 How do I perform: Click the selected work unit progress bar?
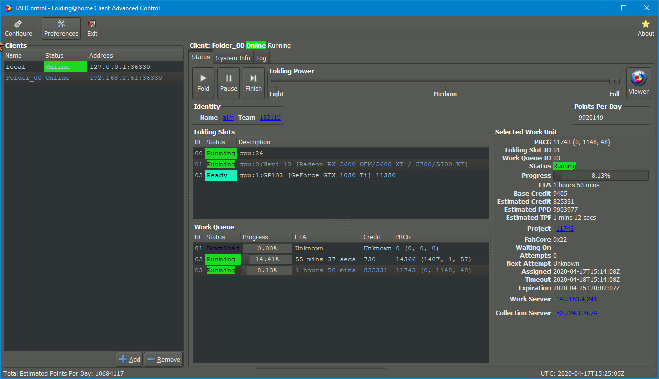tap(601, 176)
